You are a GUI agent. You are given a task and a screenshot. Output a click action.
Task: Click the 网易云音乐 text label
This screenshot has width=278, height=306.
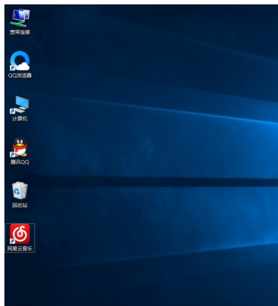pos(20,249)
